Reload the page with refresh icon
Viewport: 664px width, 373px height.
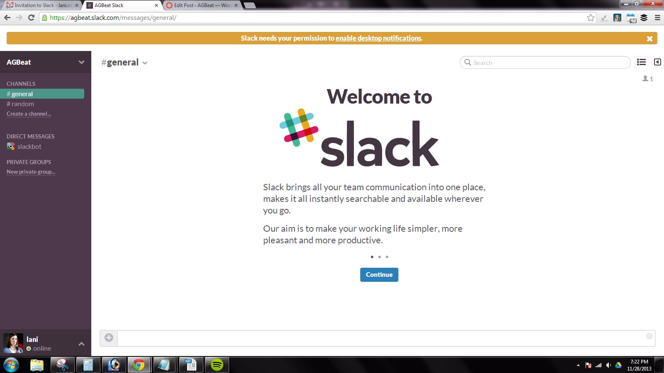[x=31, y=18]
